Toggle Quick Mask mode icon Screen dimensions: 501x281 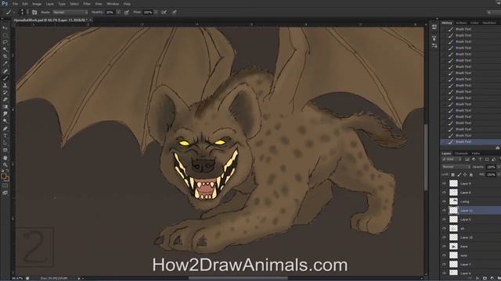pyautogui.click(x=5, y=186)
